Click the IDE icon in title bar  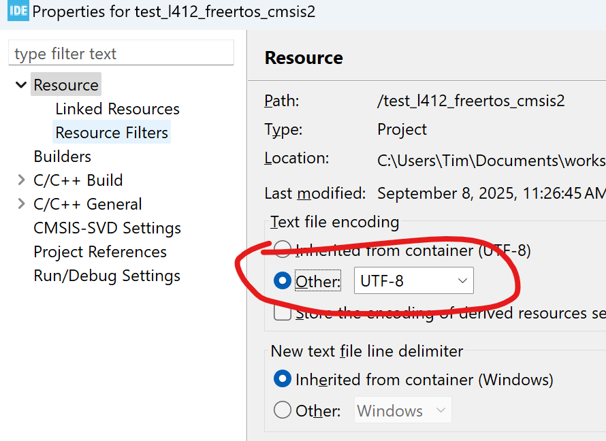(x=18, y=12)
